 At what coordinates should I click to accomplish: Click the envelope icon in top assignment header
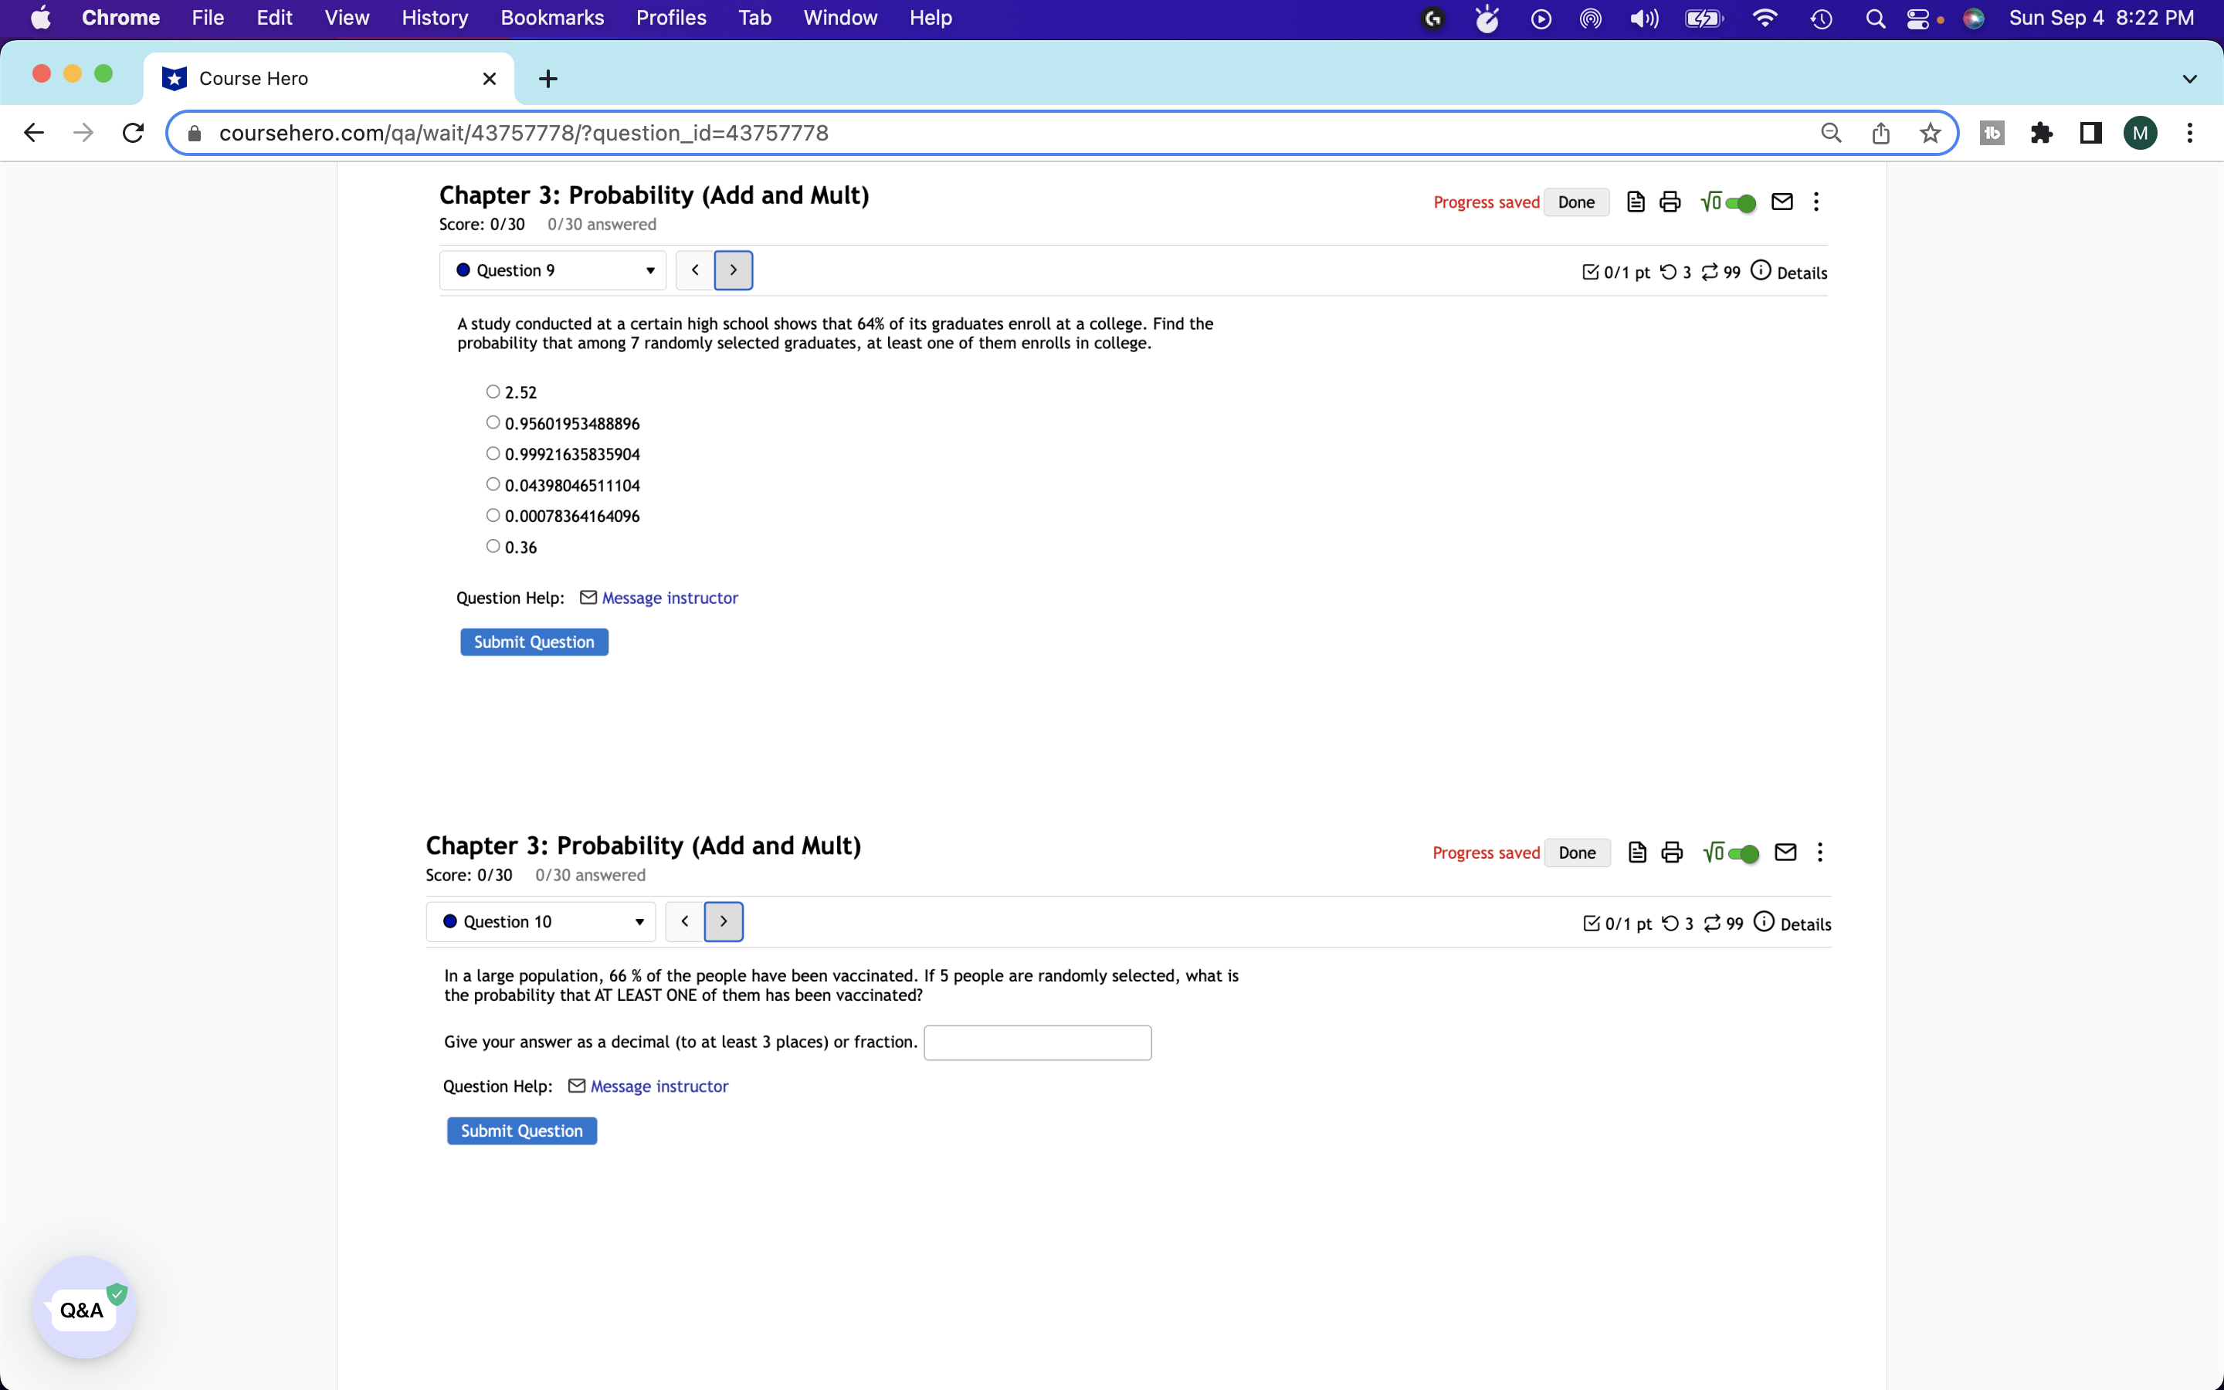click(1782, 202)
